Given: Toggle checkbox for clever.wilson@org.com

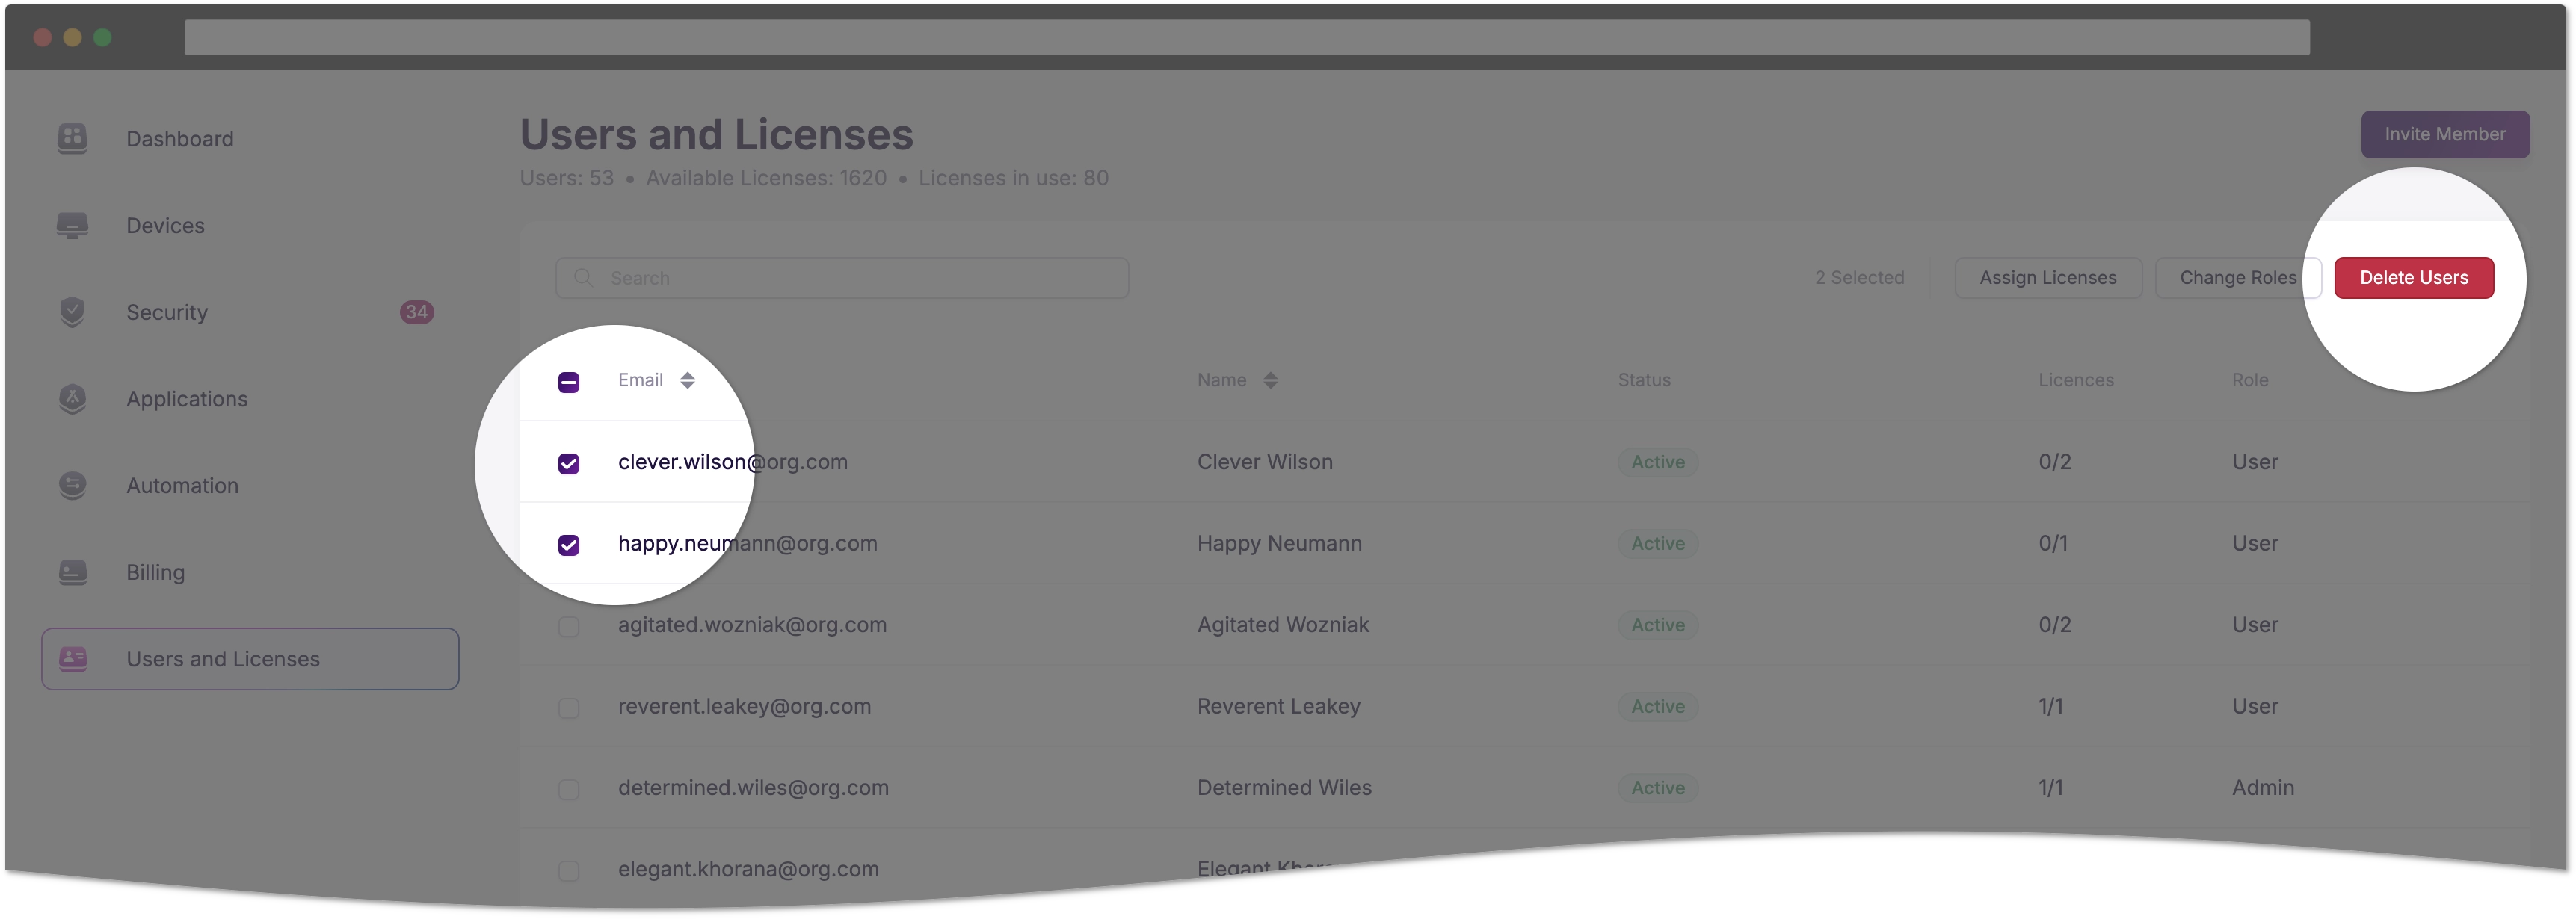Looking at the screenshot, I should (x=570, y=461).
